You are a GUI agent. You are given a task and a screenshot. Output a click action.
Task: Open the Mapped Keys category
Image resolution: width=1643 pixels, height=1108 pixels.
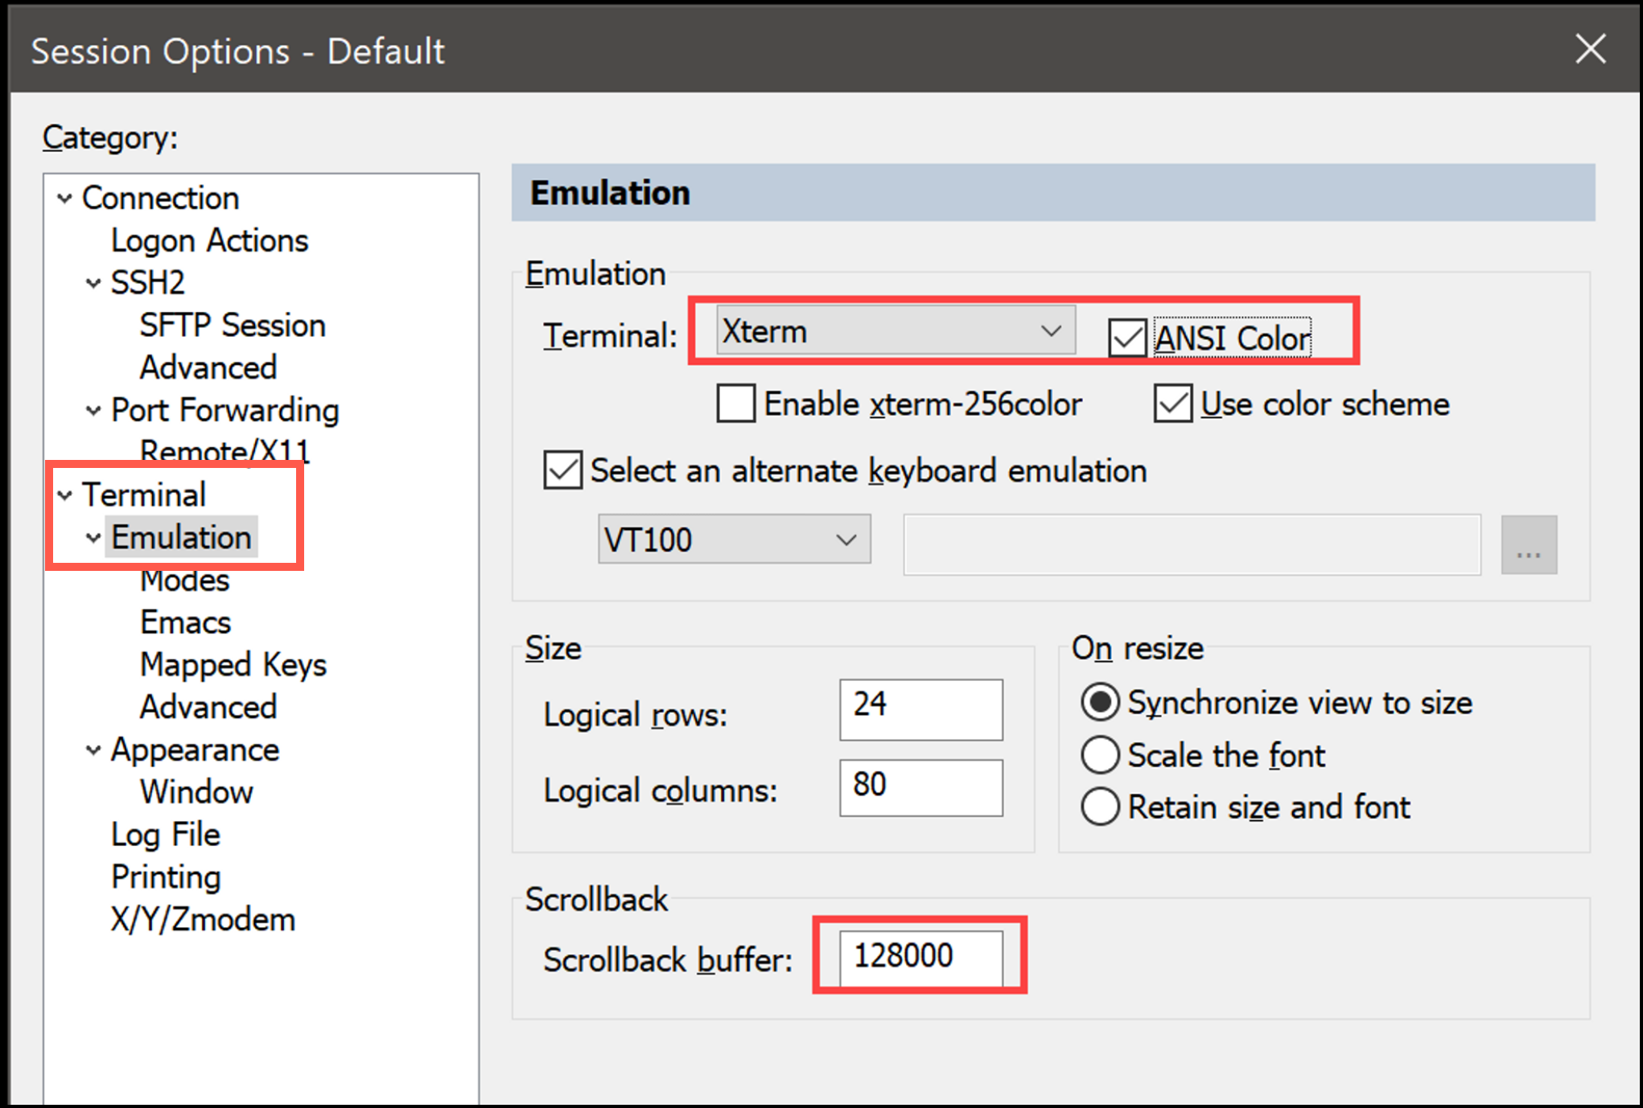tap(233, 665)
